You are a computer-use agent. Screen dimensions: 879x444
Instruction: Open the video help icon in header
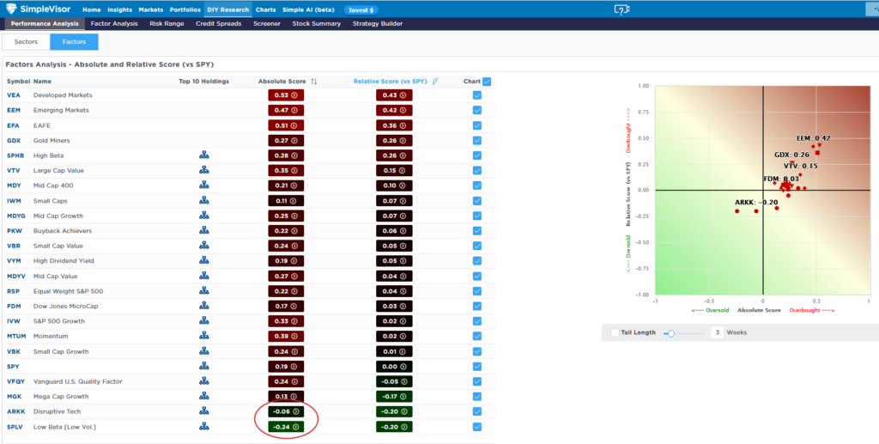622,9
